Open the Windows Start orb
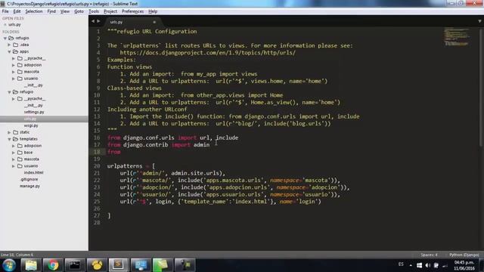The height and width of the screenshot is (272, 484). [9, 265]
